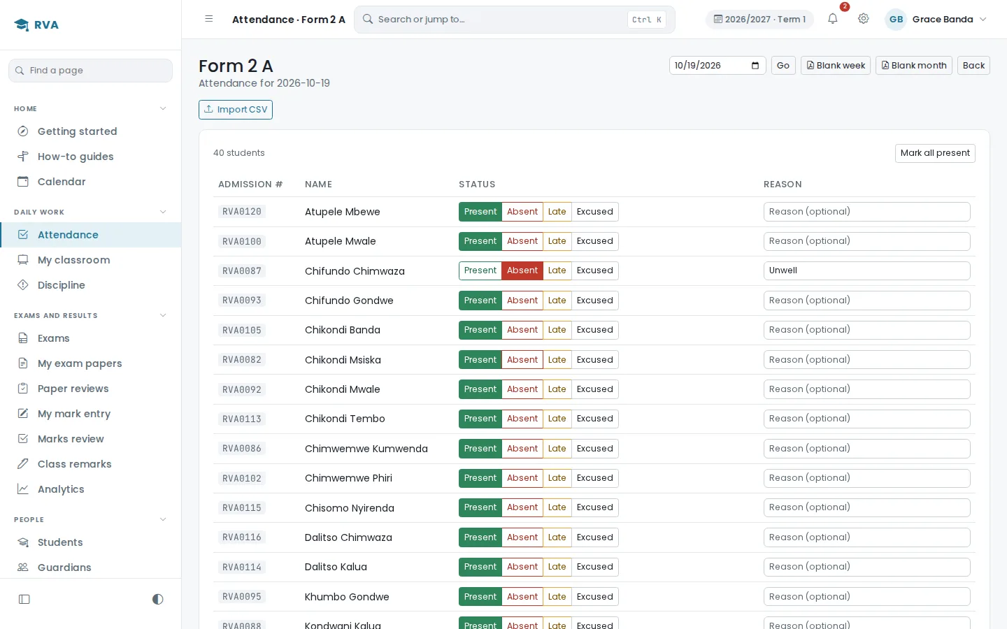Open settings gear in top bar
The height and width of the screenshot is (629, 1007).
864,20
